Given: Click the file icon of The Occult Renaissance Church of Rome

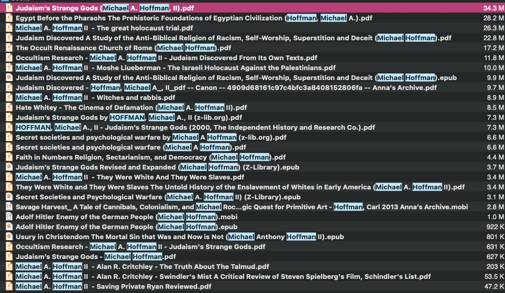Looking at the screenshot, I should tap(9, 48).
